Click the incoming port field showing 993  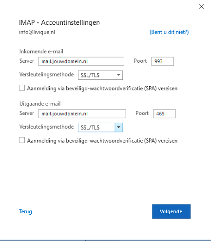pyautogui.click(x=162, y=61)
